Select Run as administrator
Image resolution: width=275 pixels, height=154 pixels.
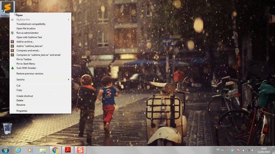coord(40,33)
